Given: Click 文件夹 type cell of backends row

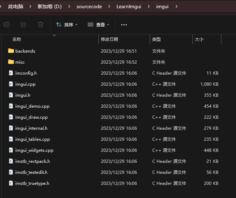Looking at the screenshot, I should click(159, 51).
